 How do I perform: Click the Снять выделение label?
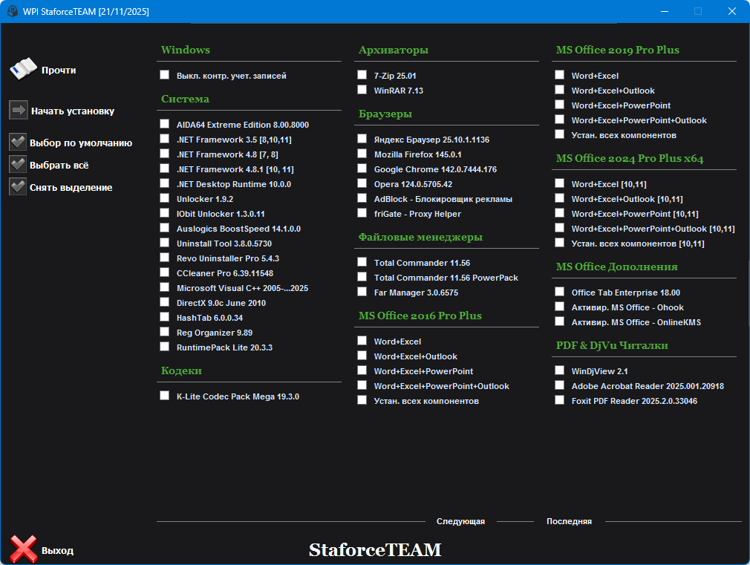(71, 188)
